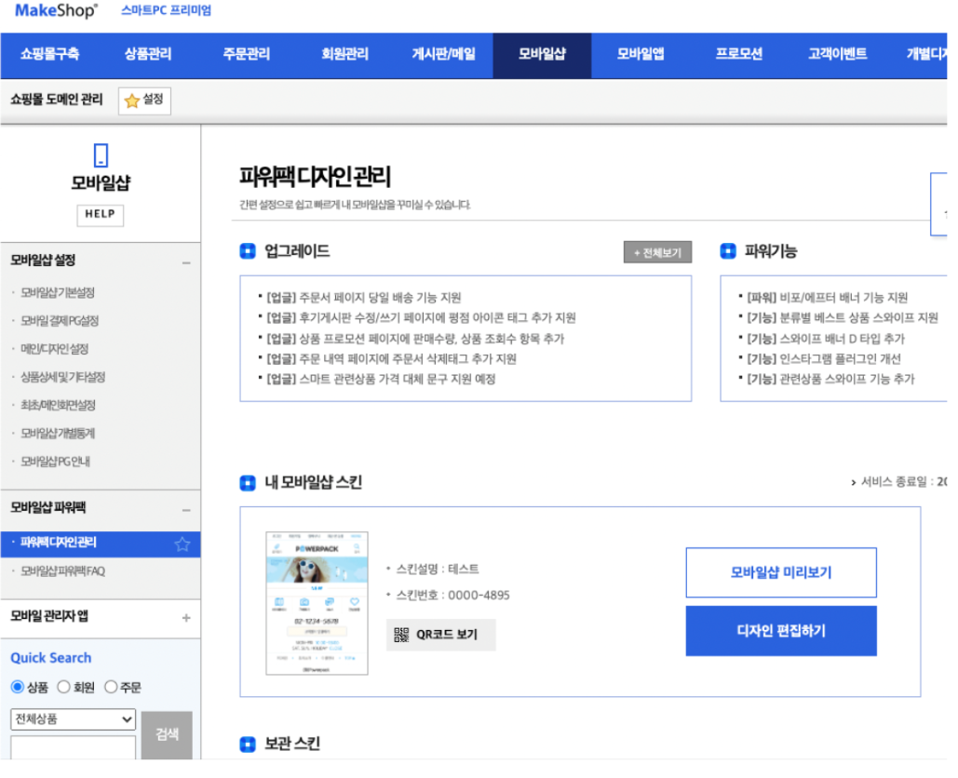958x778 pixels.
Task: Open the 프로모션 menu
Action: [x=738, y=54]
